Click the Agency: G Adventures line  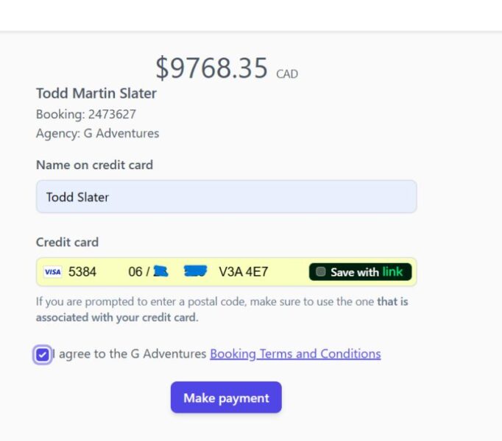click(x=97, y=133)
